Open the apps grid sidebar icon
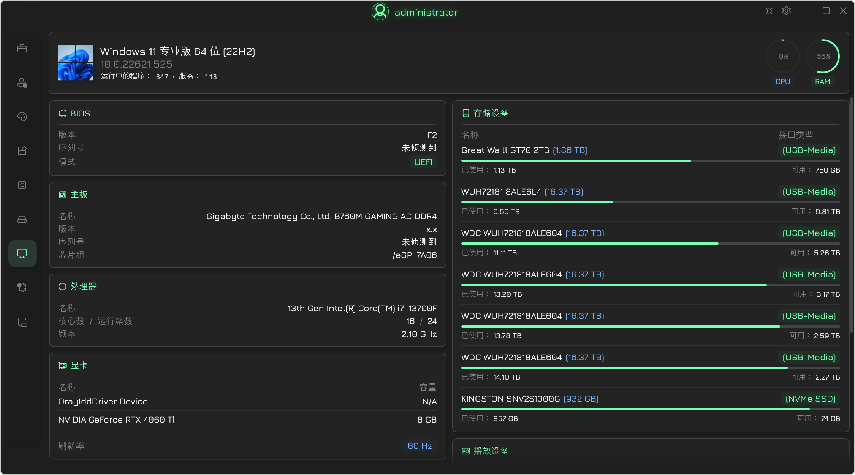 click(22, 151)
